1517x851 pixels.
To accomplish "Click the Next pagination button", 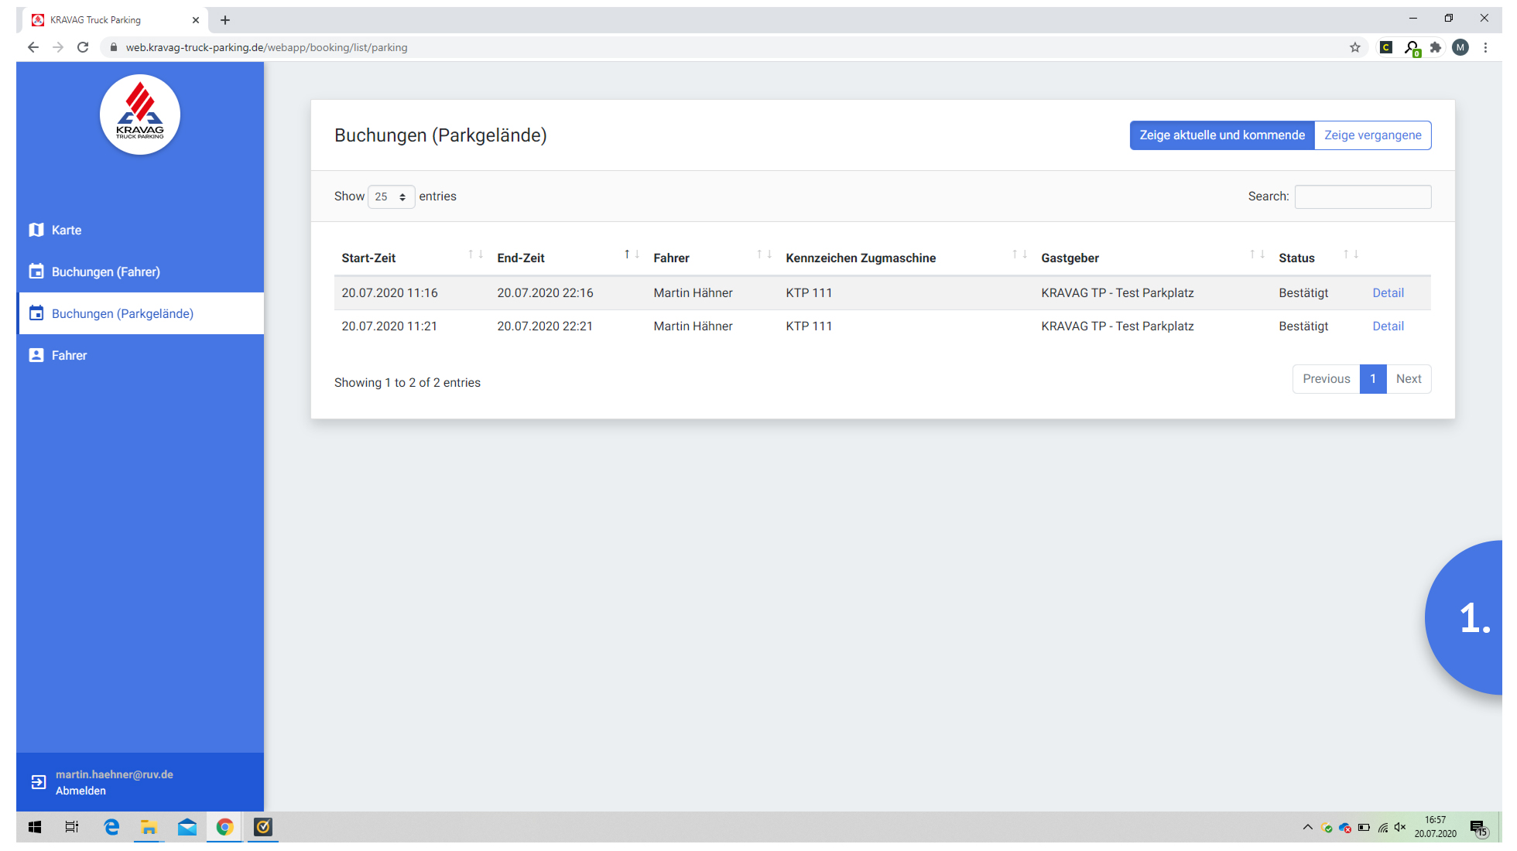I will [x=1408, y=378].
